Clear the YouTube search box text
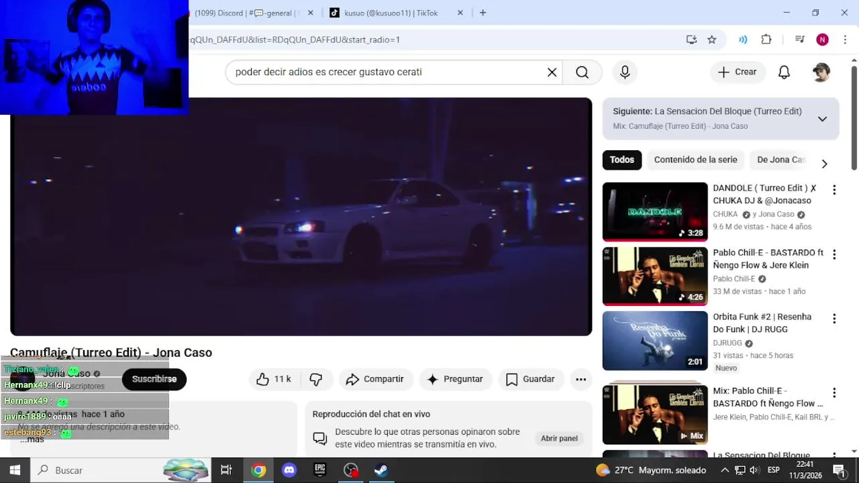Viewport: 859px width, 483px height. [x=552, y=72]
